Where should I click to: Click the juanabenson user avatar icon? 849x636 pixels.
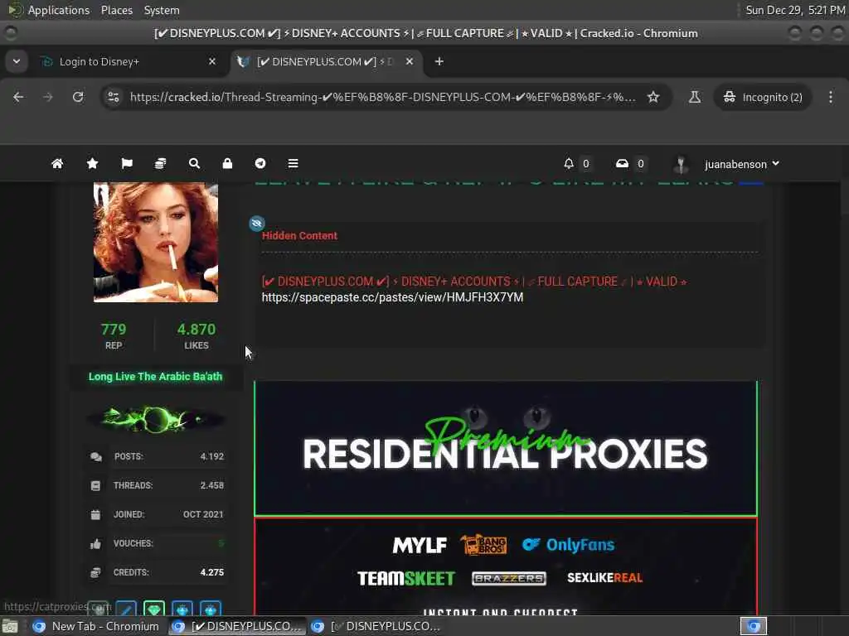681,164
